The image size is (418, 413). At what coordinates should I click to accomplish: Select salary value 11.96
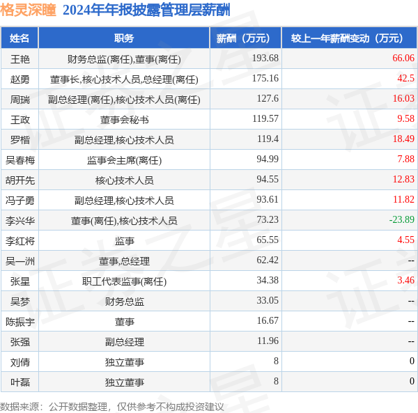tap(268, 341)
